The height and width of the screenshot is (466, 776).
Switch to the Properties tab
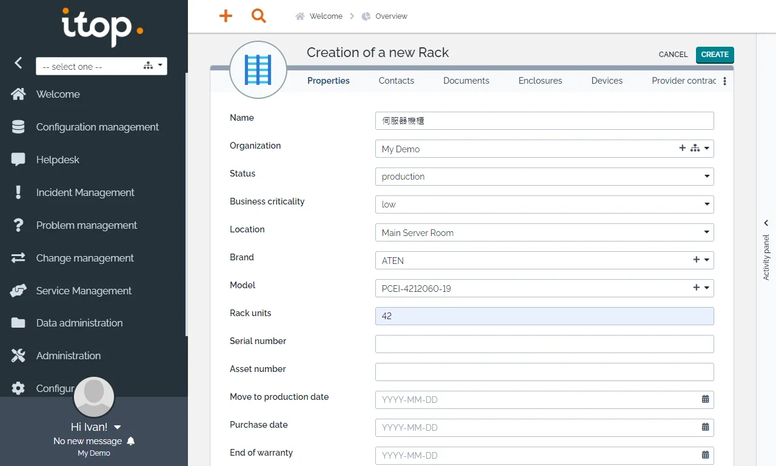click(329, 81)
